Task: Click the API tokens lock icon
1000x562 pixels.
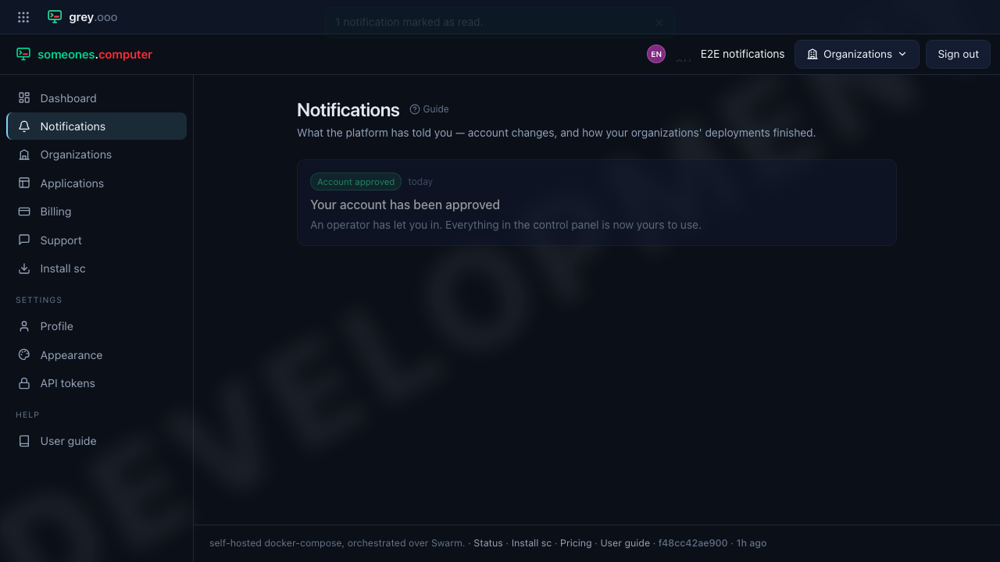Action: [x=24, y=383]
